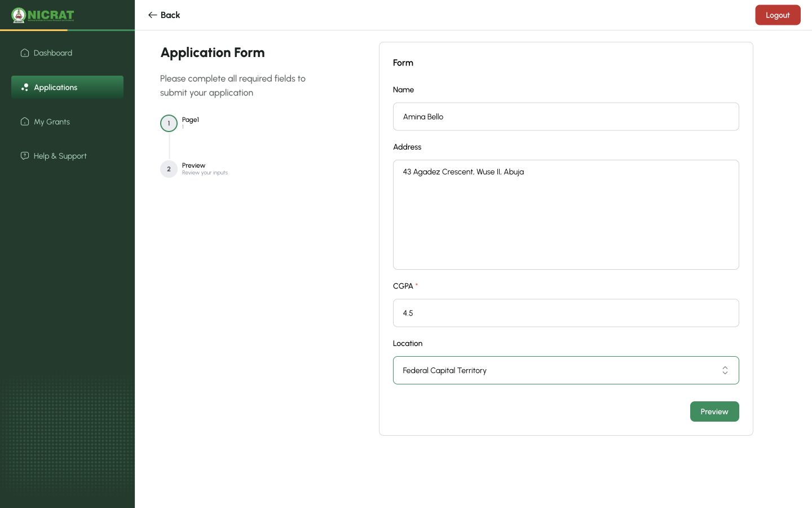
Task: Click the Page1 step label
Action: (191, 120)
